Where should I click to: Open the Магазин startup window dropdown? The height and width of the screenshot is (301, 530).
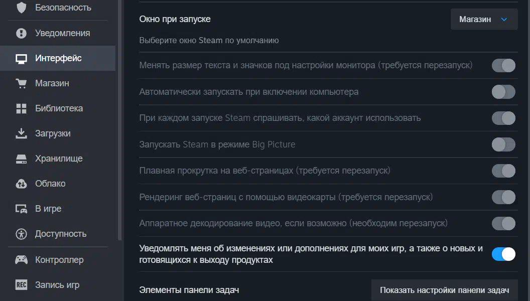click(x=484, y=20)
